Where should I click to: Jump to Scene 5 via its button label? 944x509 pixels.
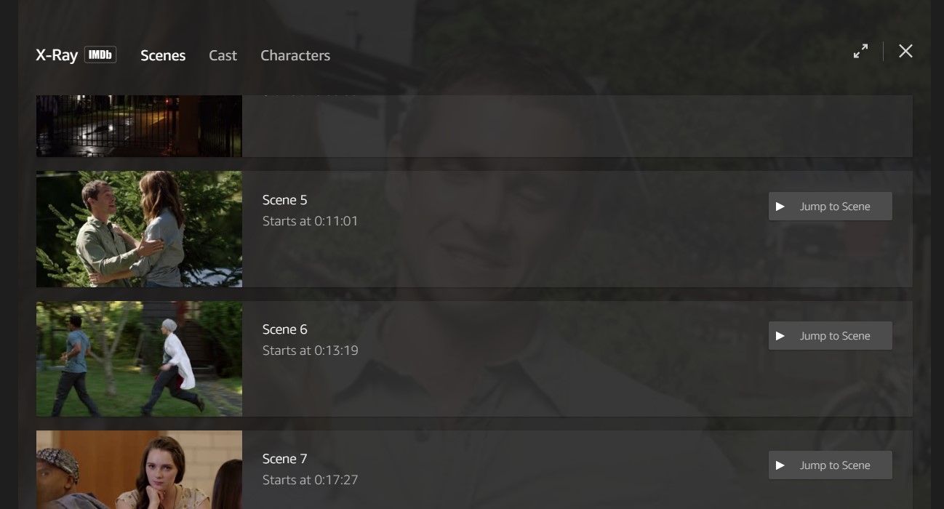(x=835, y=207)
